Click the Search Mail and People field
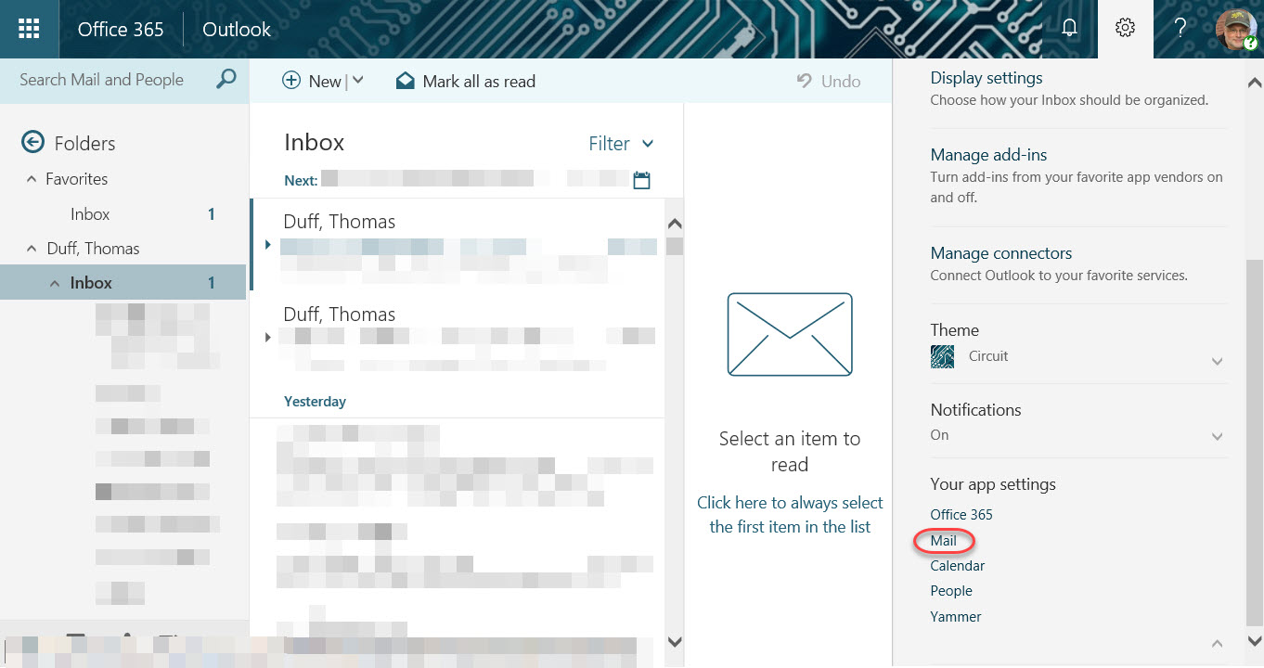Viewport: 1264px width, 668px height. pyautogui.click(x=102, y=80)
